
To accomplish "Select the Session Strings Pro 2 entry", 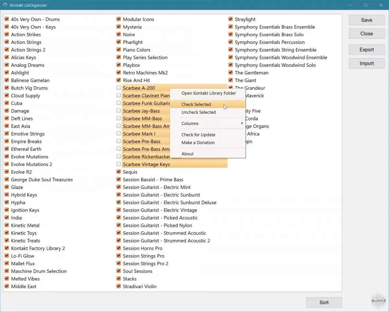I will [146, 264].
